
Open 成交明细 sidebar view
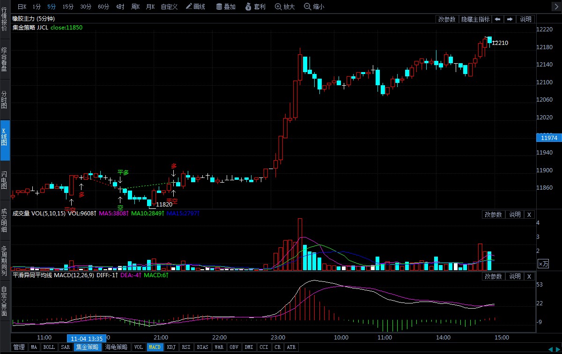pyautogui.click(x=4, y=220)
